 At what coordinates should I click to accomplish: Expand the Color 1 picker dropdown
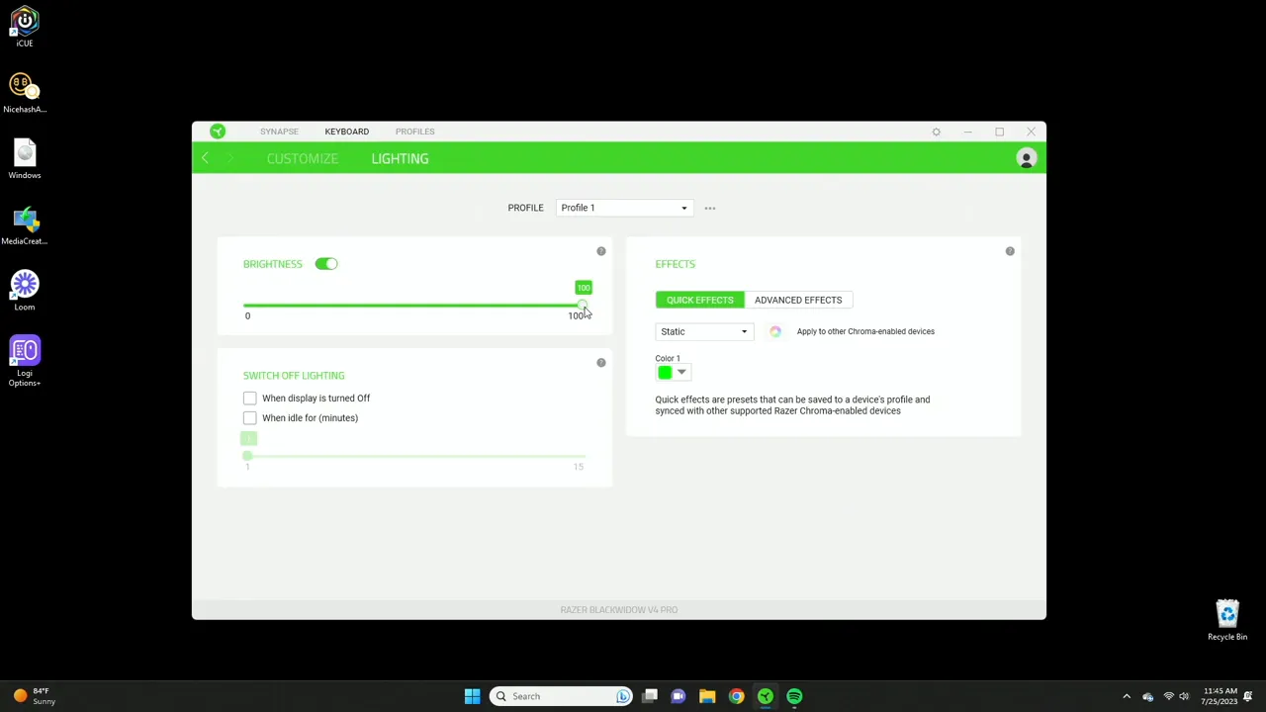[x=681, y=372]
